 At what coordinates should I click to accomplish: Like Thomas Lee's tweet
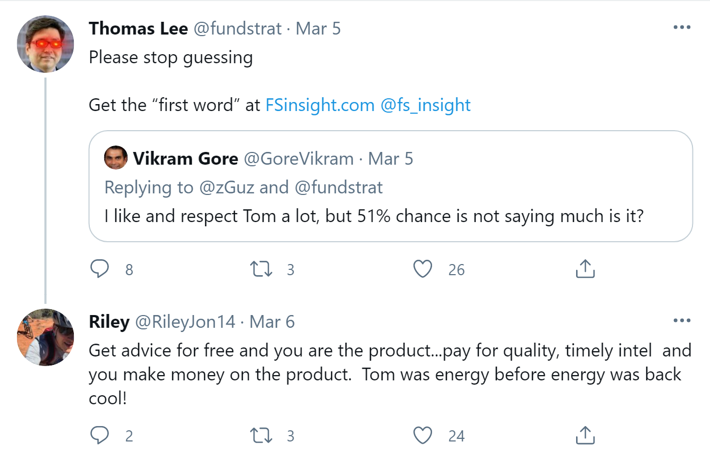(422, 269)
